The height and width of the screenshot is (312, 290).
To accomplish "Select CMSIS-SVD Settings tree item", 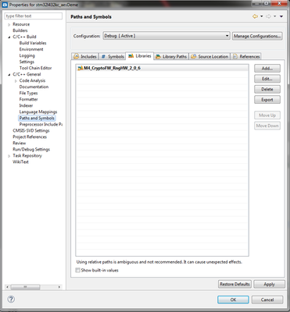I will tap(31, 130).
